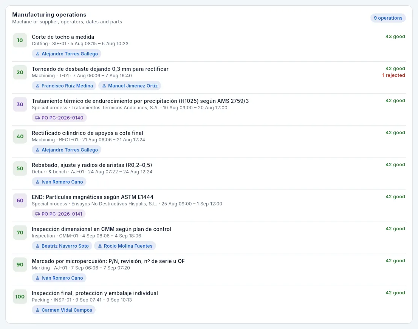The image size is (418, 329).
Task: Click the "Rectificado cilíndrico de apoyos" title
Action: 87,133
